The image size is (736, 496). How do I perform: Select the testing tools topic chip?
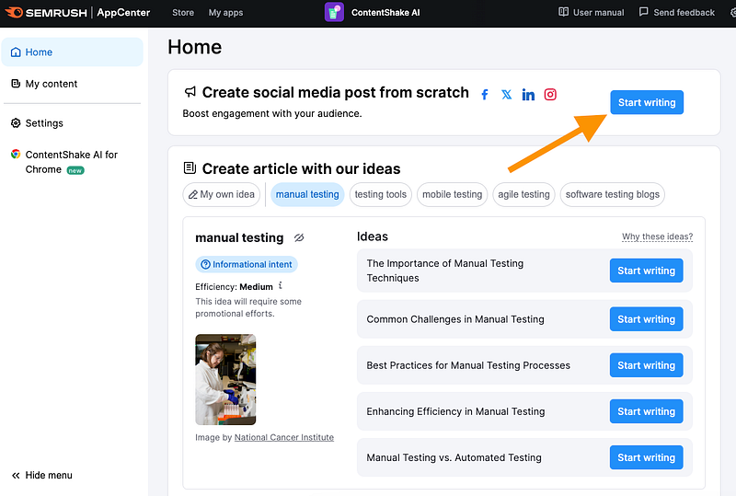point(381,194)
